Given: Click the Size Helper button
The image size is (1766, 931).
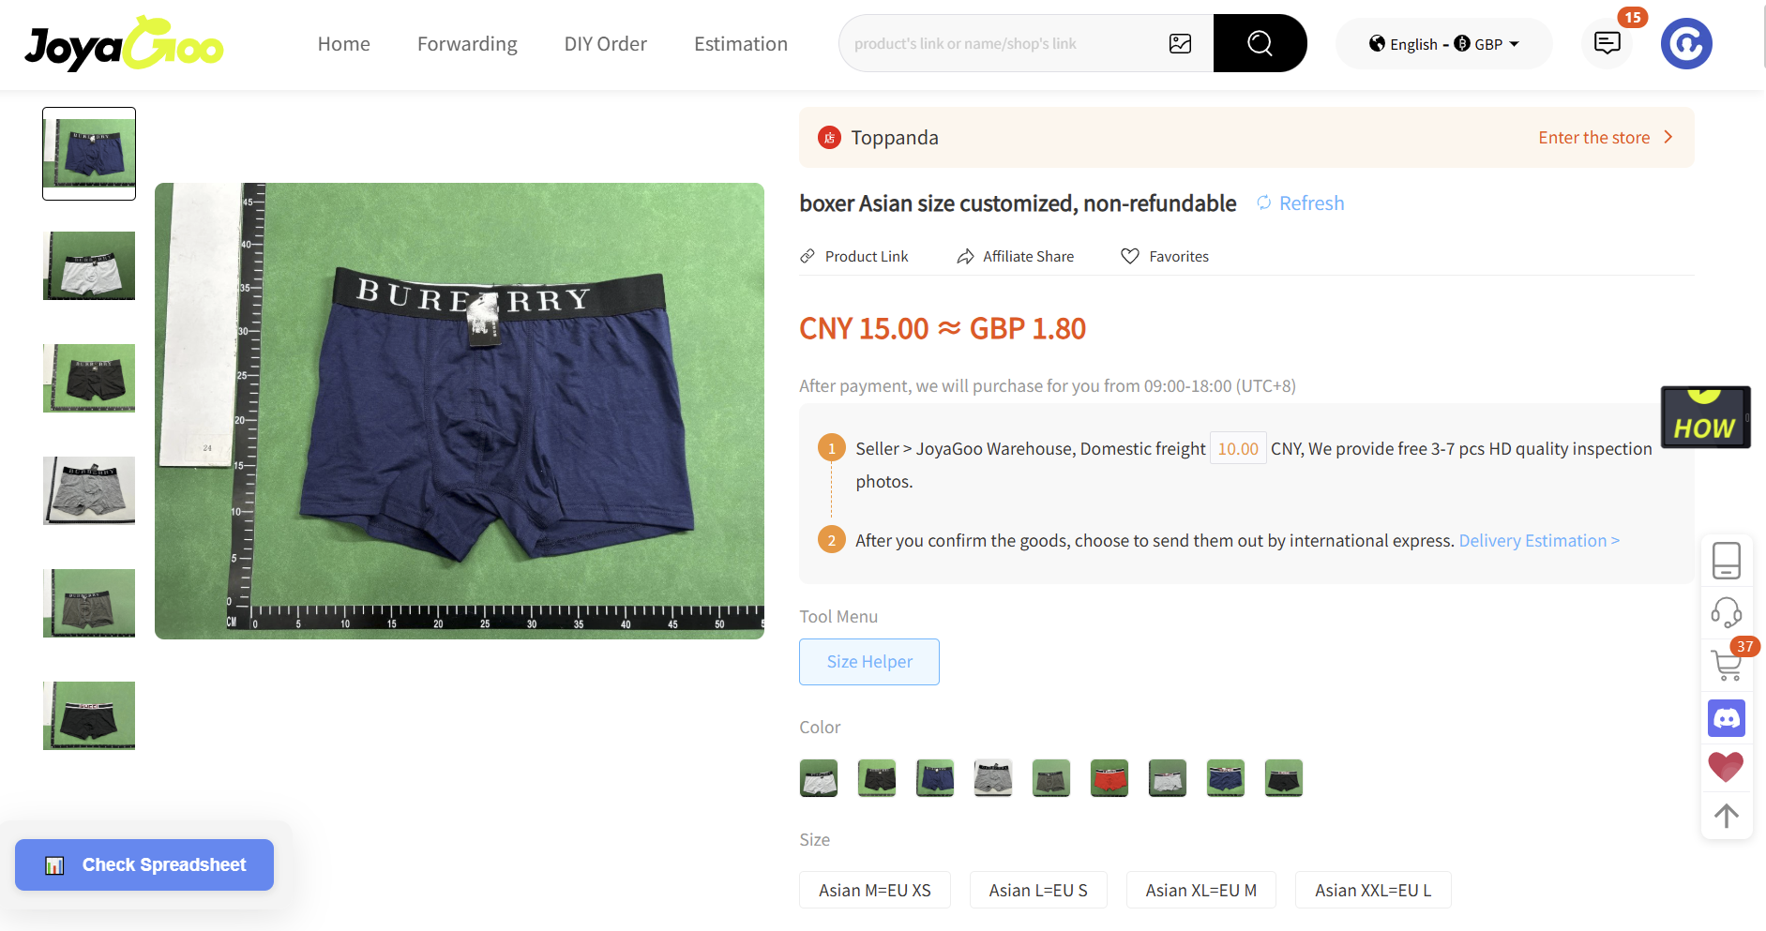Looking at the screenshot, I should [x=869, y=662].
